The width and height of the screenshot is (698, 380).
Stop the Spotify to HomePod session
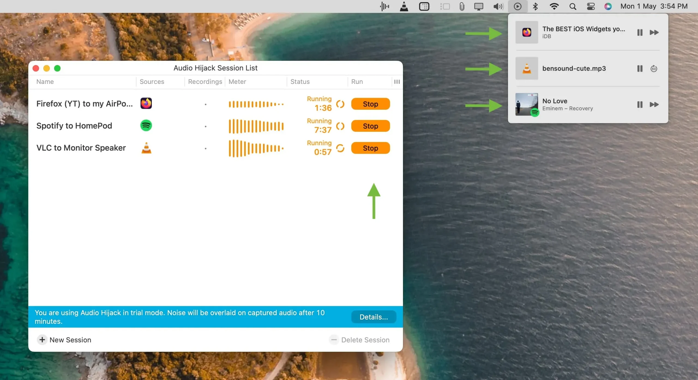click(370, 125)
